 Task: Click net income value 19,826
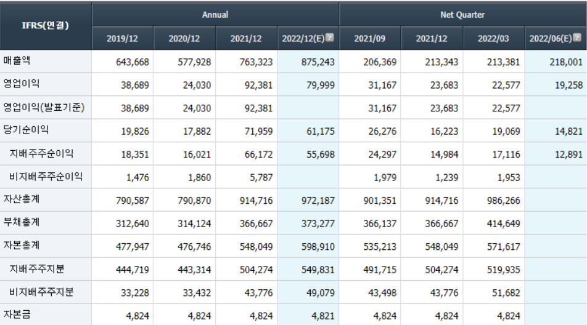135,132
